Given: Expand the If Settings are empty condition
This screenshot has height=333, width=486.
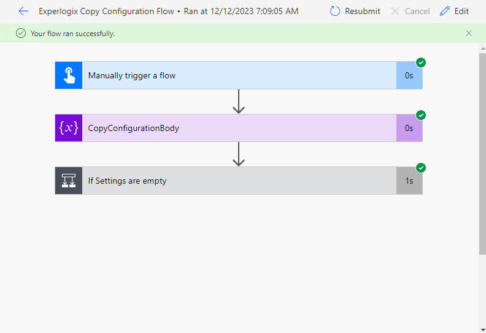Looking at the screenshot, I should click(239, 181).
